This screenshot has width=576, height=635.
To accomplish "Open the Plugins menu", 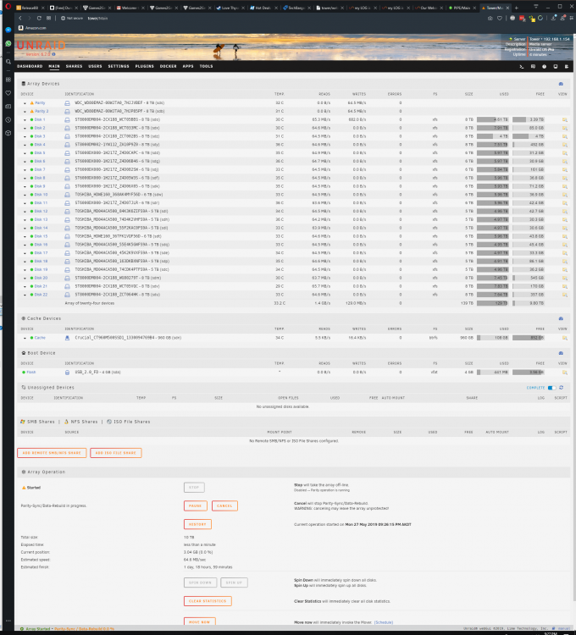I will [145, 66].
